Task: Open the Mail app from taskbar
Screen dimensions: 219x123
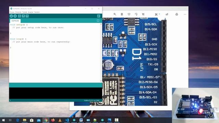Action: (x=39, y=120)
